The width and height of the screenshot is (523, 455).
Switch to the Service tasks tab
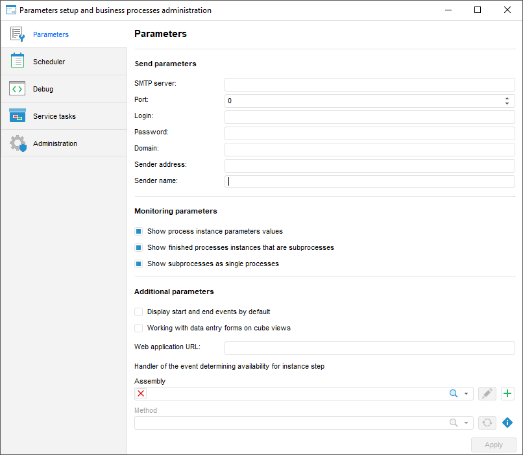(x=55, y=116)
